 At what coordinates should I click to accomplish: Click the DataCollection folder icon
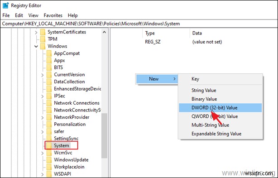49,82
